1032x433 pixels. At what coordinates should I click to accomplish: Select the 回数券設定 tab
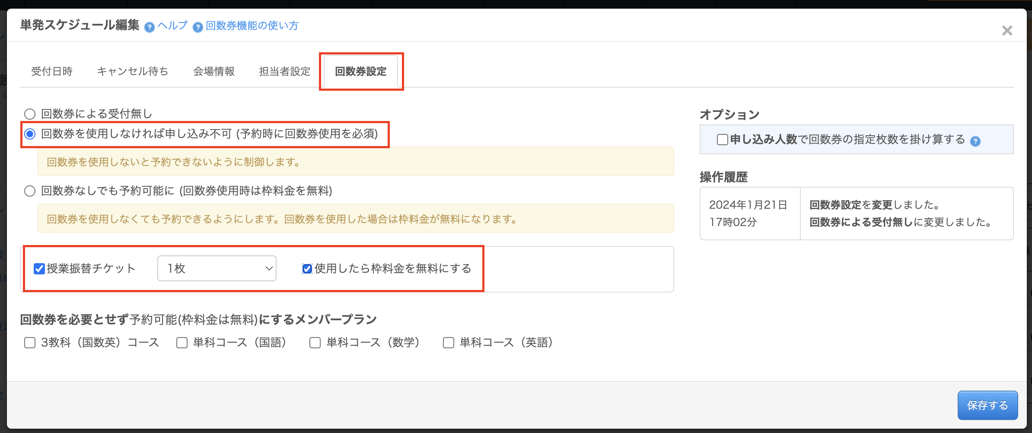pyautogui.click(x=361, y=71)
